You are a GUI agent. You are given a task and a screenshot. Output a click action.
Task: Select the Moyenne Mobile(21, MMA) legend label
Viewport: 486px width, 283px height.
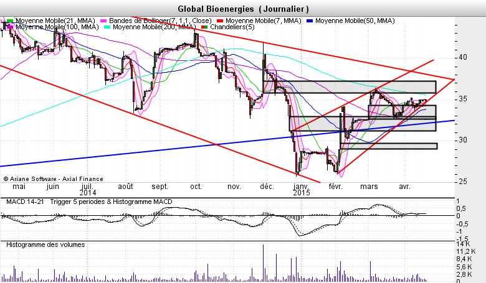tap(55, 21)
